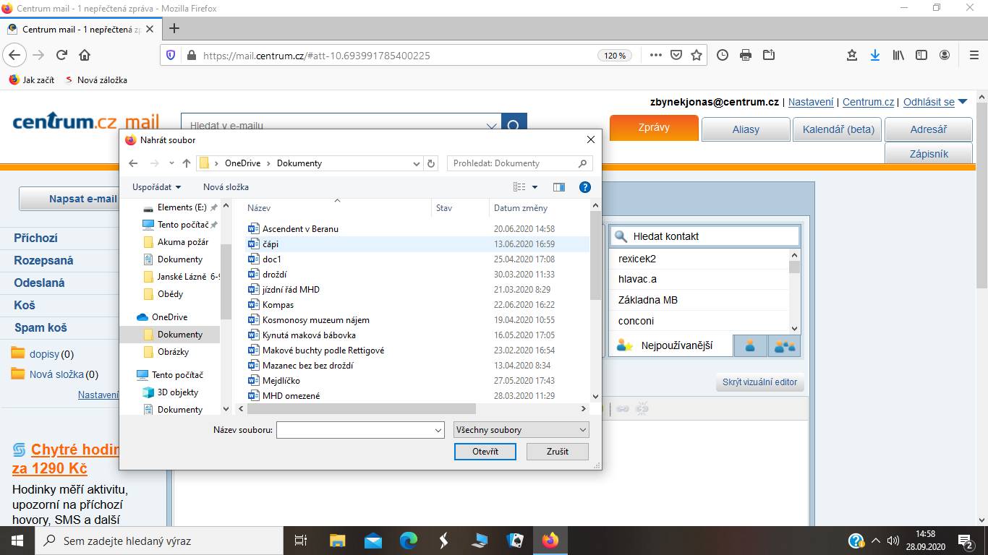Go up one folder in dialog
The height and width of the screenshot is (555, 988).
point(187,163)
